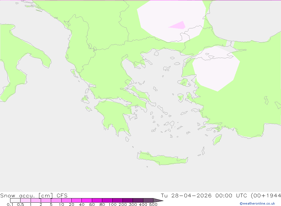Click the island of Crete on the map
Screen dimensions: 281x206
(x=162, y=159)
